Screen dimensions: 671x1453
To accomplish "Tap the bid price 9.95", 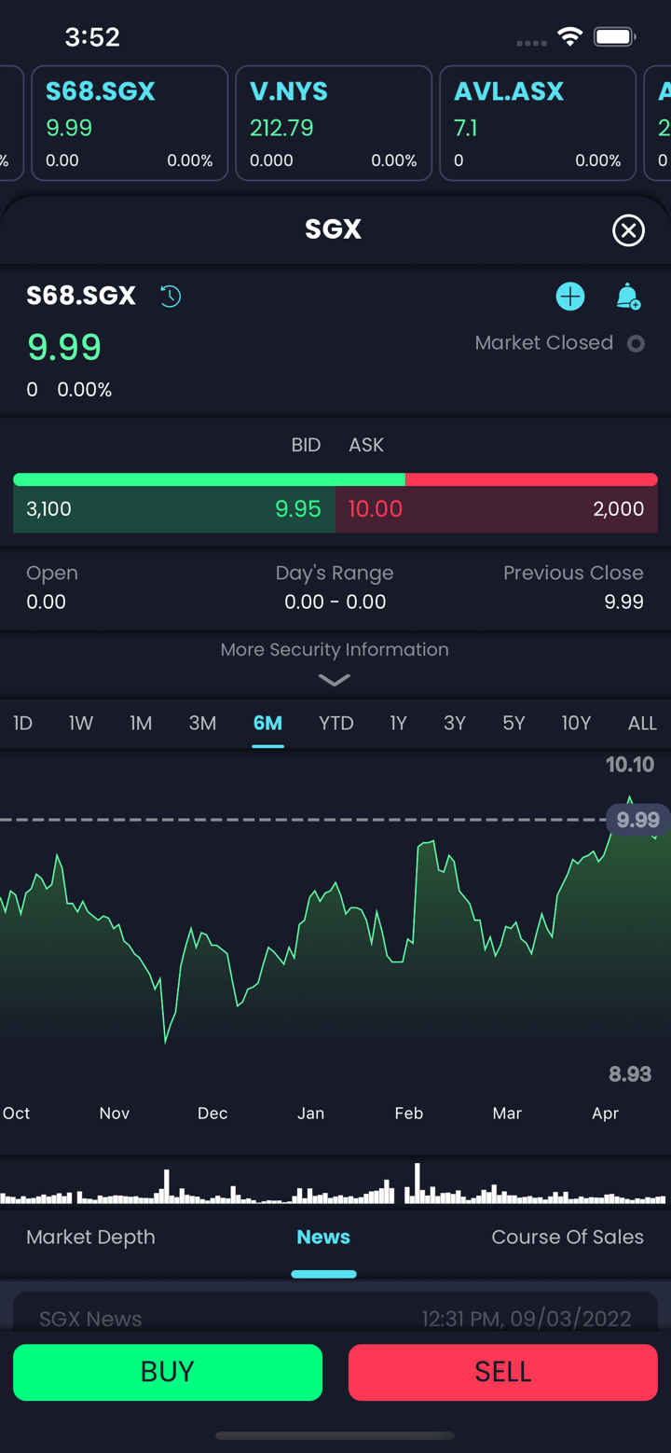I will tap(298, 509).
